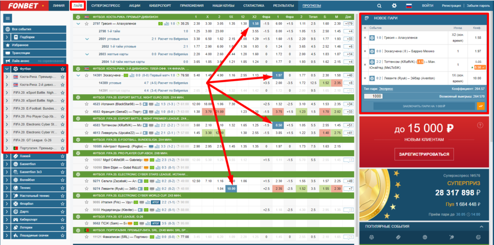Click the Киберспорт gamepad icon in sidebar
The image size is (494, 245).
pyautogui.click(x=16, y=219)
